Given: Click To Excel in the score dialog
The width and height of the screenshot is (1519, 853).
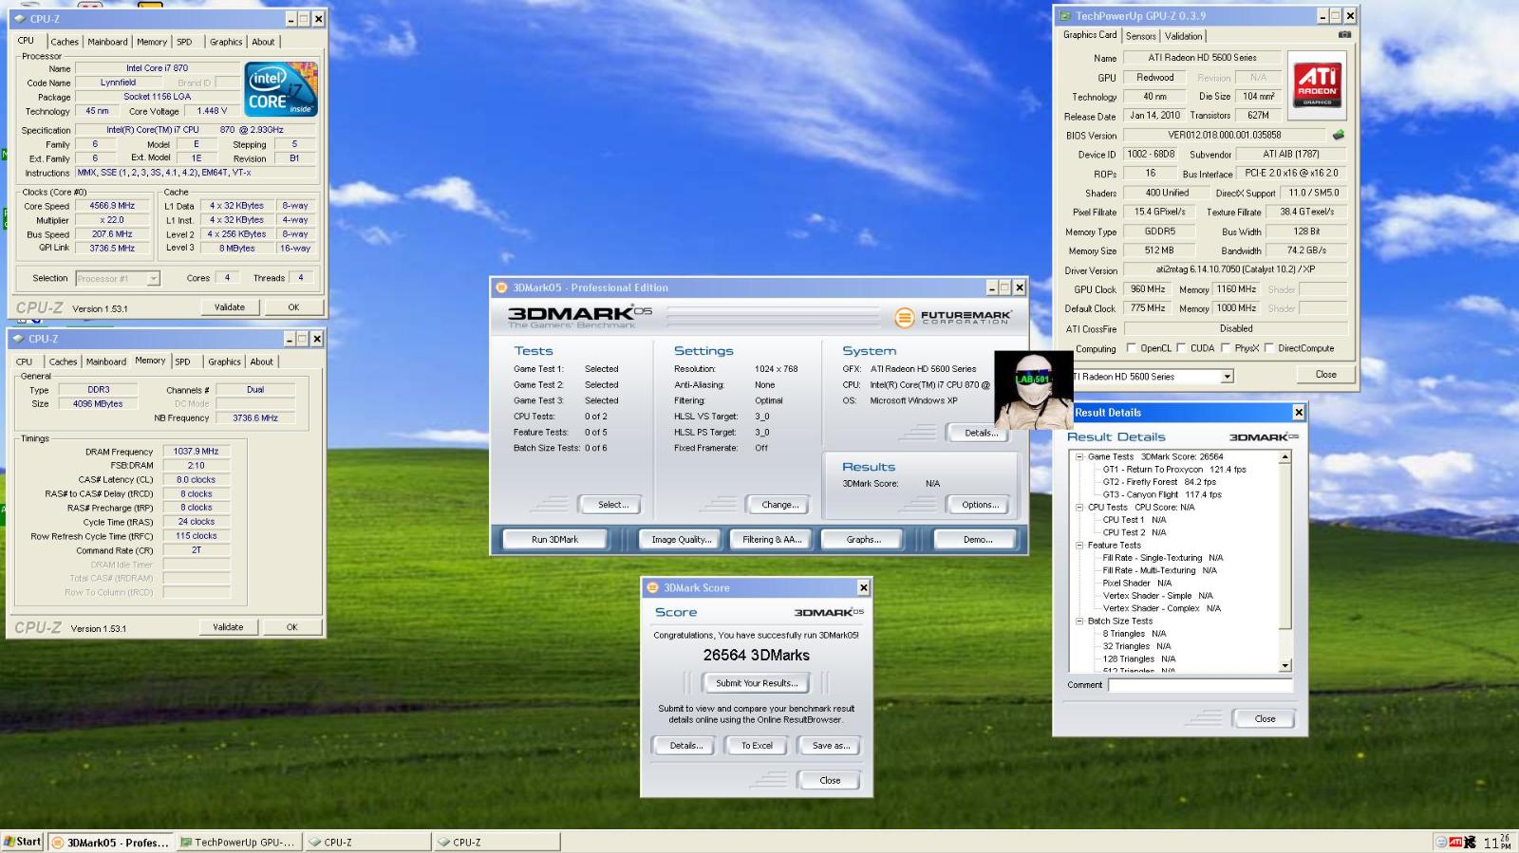Looking at the screenshot, I should click(757, 746).
